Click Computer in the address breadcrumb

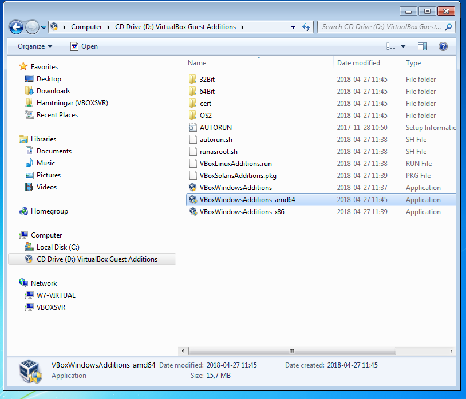click(86, 27)
